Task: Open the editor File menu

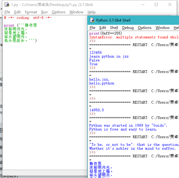Action: (x=7, y=12)
